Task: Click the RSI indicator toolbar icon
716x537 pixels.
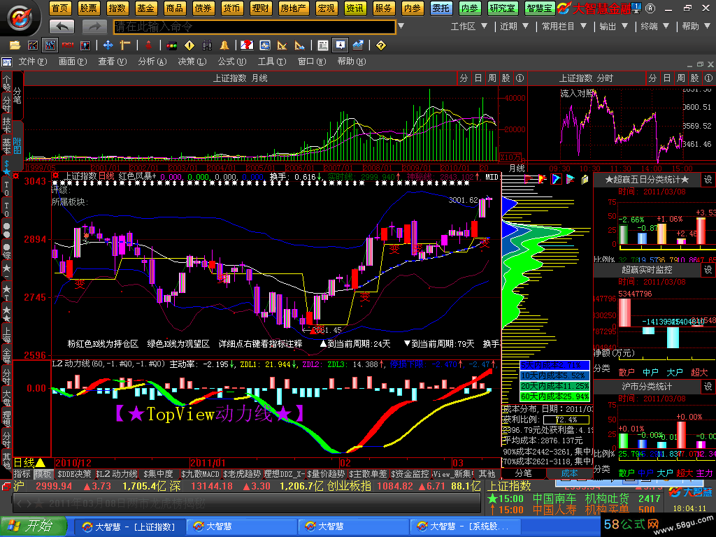Action: click(x=68, y=45)
